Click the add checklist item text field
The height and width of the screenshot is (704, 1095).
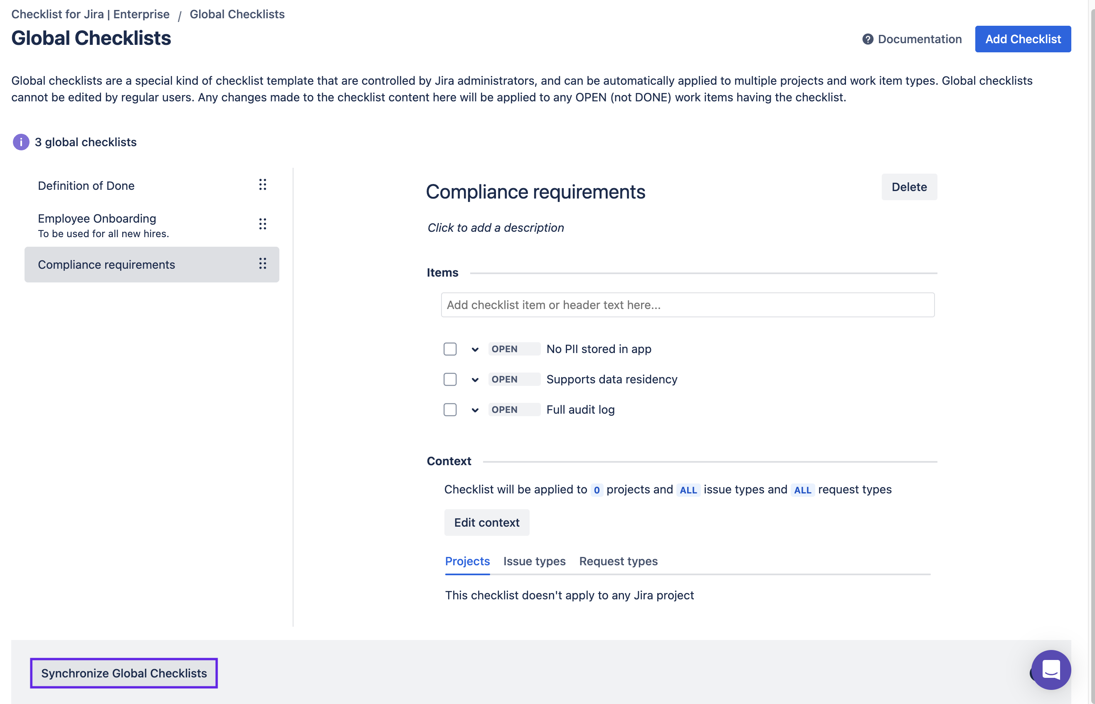[687, 305]
